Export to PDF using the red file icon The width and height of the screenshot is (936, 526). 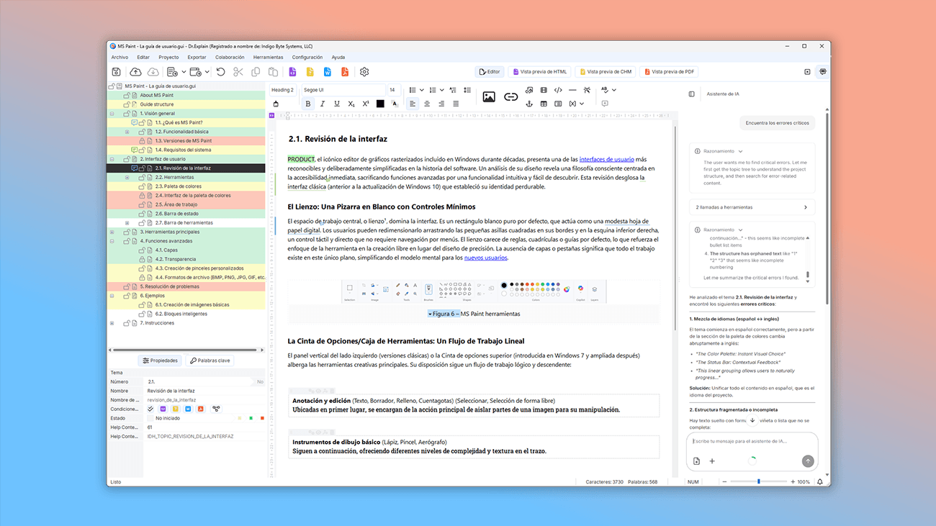point(345,72)
